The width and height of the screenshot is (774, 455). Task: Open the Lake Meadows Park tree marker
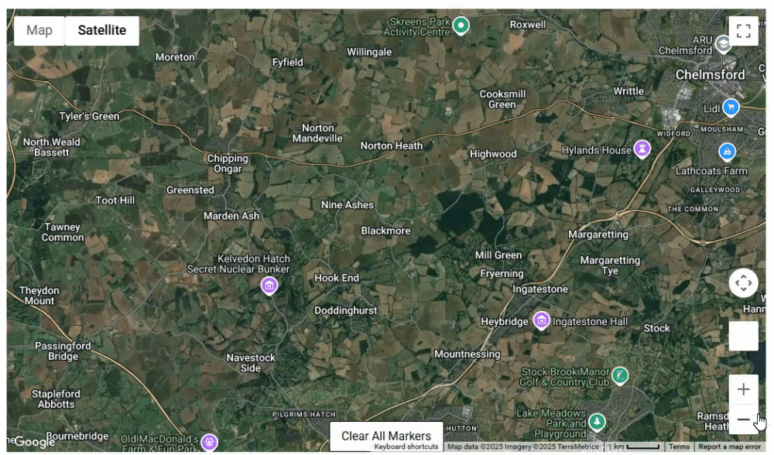(x=597, y=422)
